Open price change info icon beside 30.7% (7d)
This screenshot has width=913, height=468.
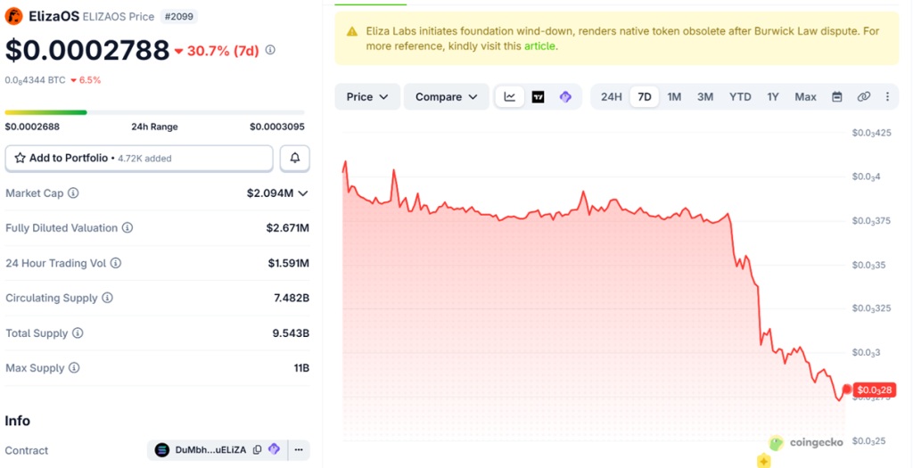pyautogui.click(x=270, y=50)
